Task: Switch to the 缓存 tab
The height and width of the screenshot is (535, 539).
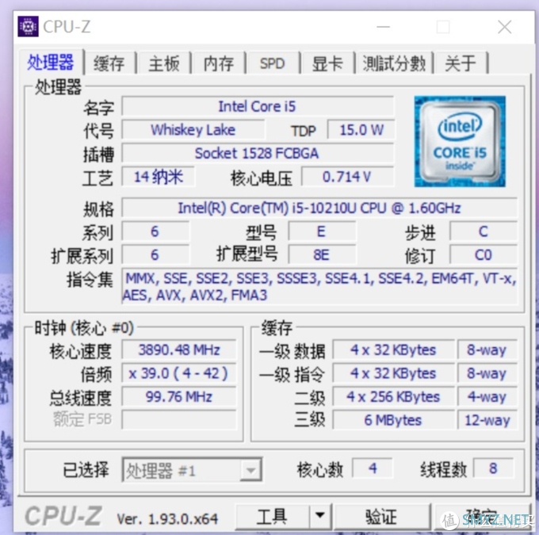Action: 109,63
